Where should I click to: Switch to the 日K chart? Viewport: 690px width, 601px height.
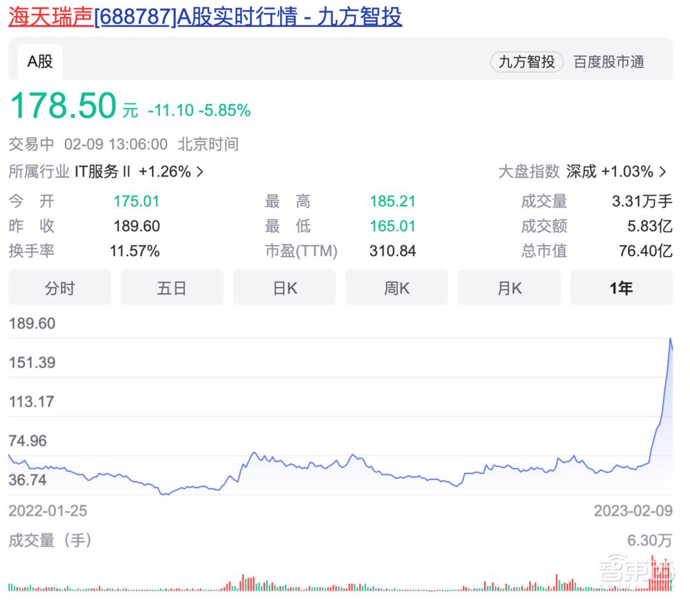pyautogui.click(x=284, y=288)
